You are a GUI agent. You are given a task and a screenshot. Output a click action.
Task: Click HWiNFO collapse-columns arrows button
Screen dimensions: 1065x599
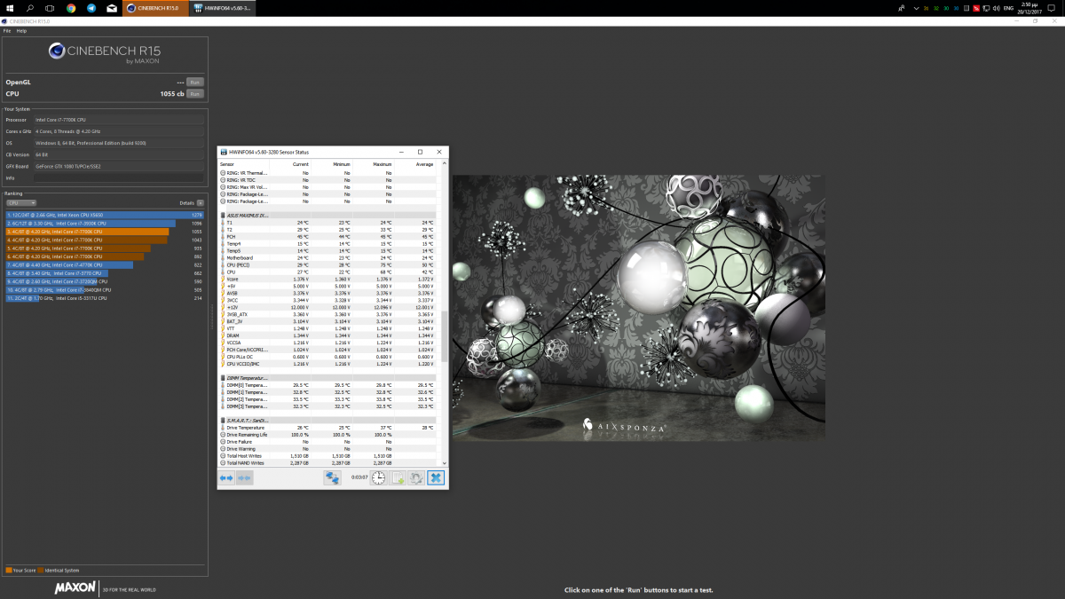coord(244,478)
